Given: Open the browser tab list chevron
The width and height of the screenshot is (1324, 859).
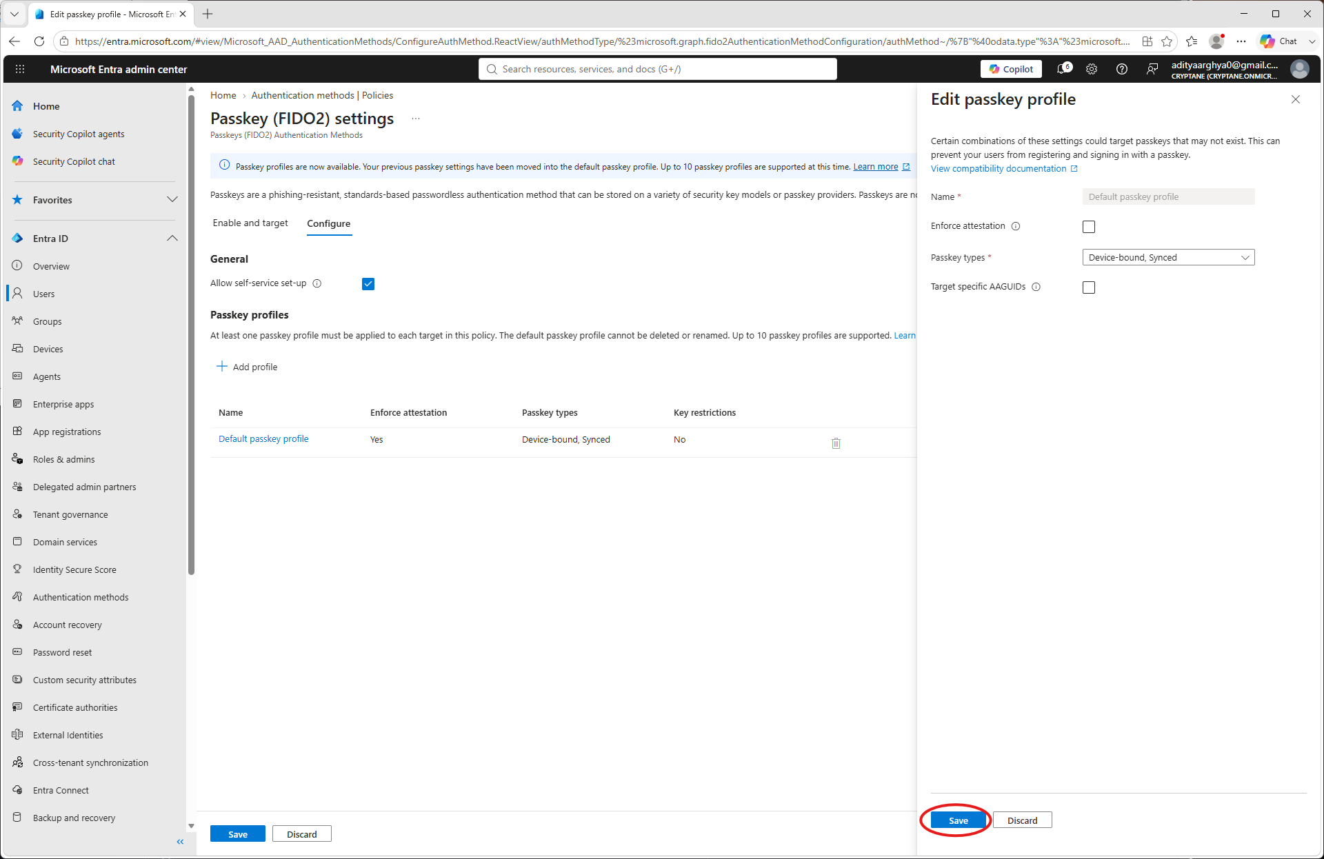Looking at the screenshot, I should coord(14,14).
